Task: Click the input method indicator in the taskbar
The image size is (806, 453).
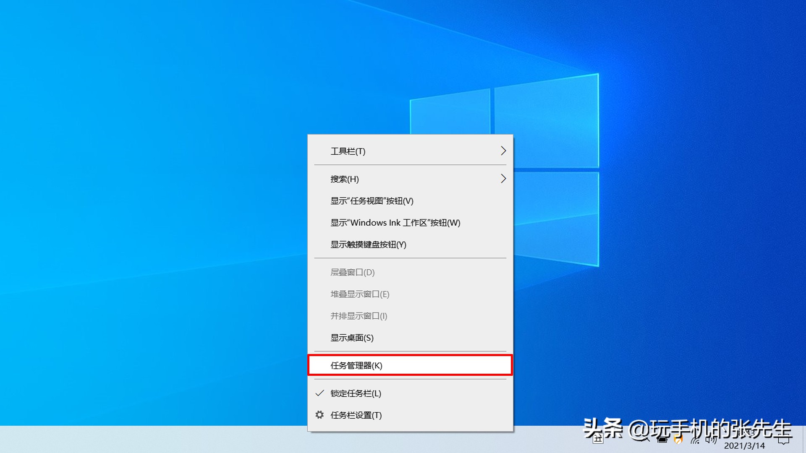Action: [599, 438]
